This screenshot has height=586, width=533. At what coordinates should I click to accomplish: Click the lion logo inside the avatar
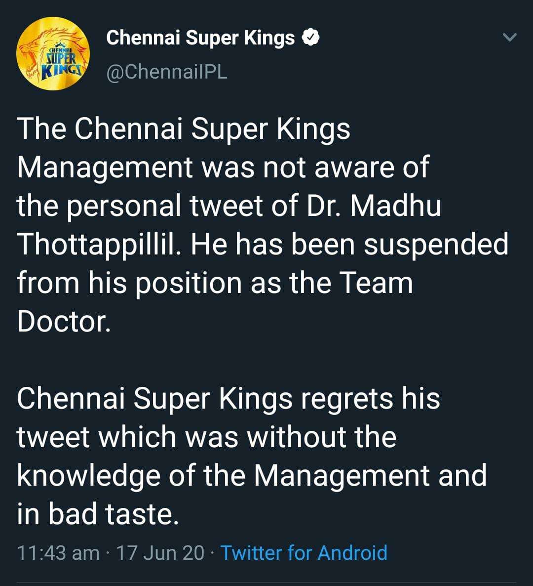pyautogui.click(x=53, y=53)
